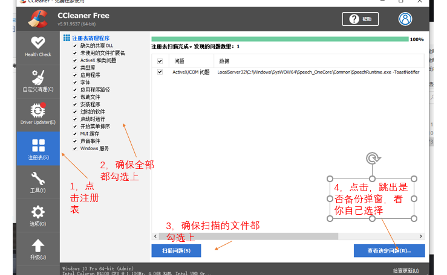Toggle the 字体 checkbox

coord(75,83)
